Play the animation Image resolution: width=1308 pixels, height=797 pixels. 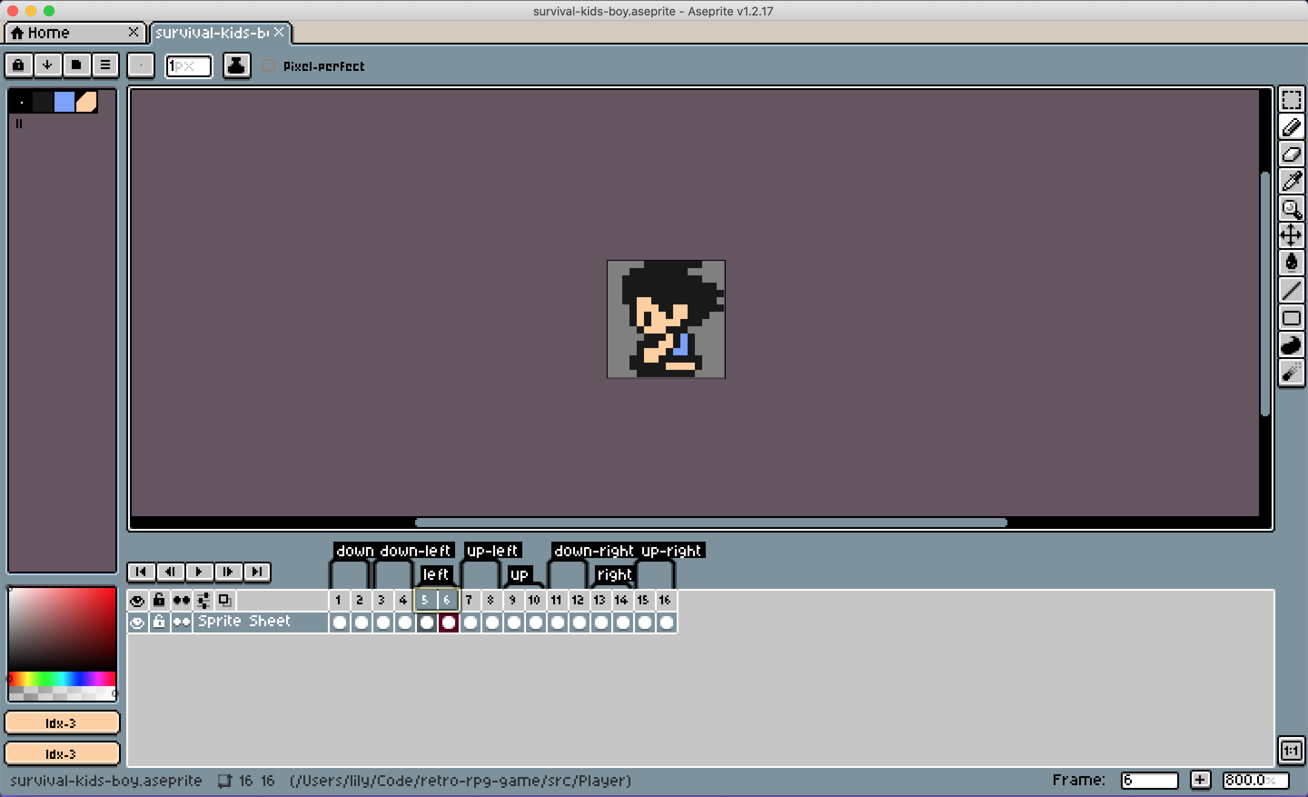point(199,572)
